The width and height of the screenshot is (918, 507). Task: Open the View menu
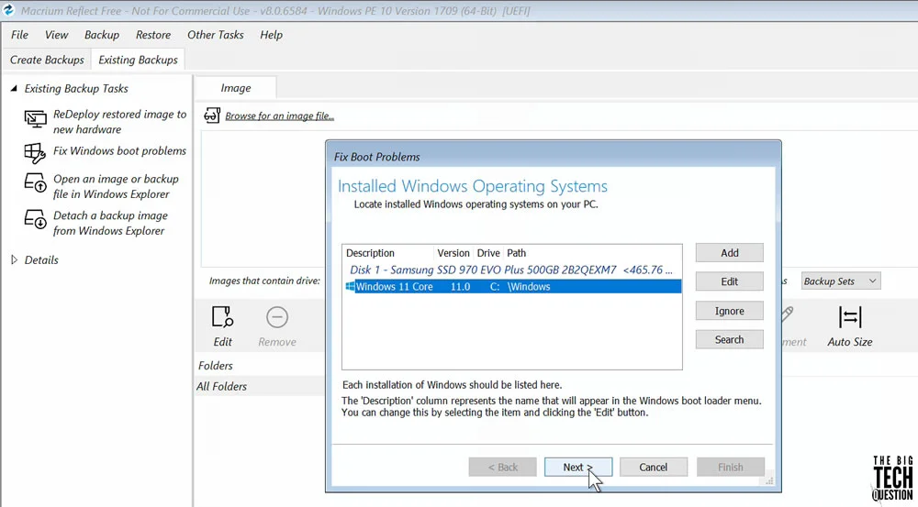pyautogui.click(x=56, y=35)
